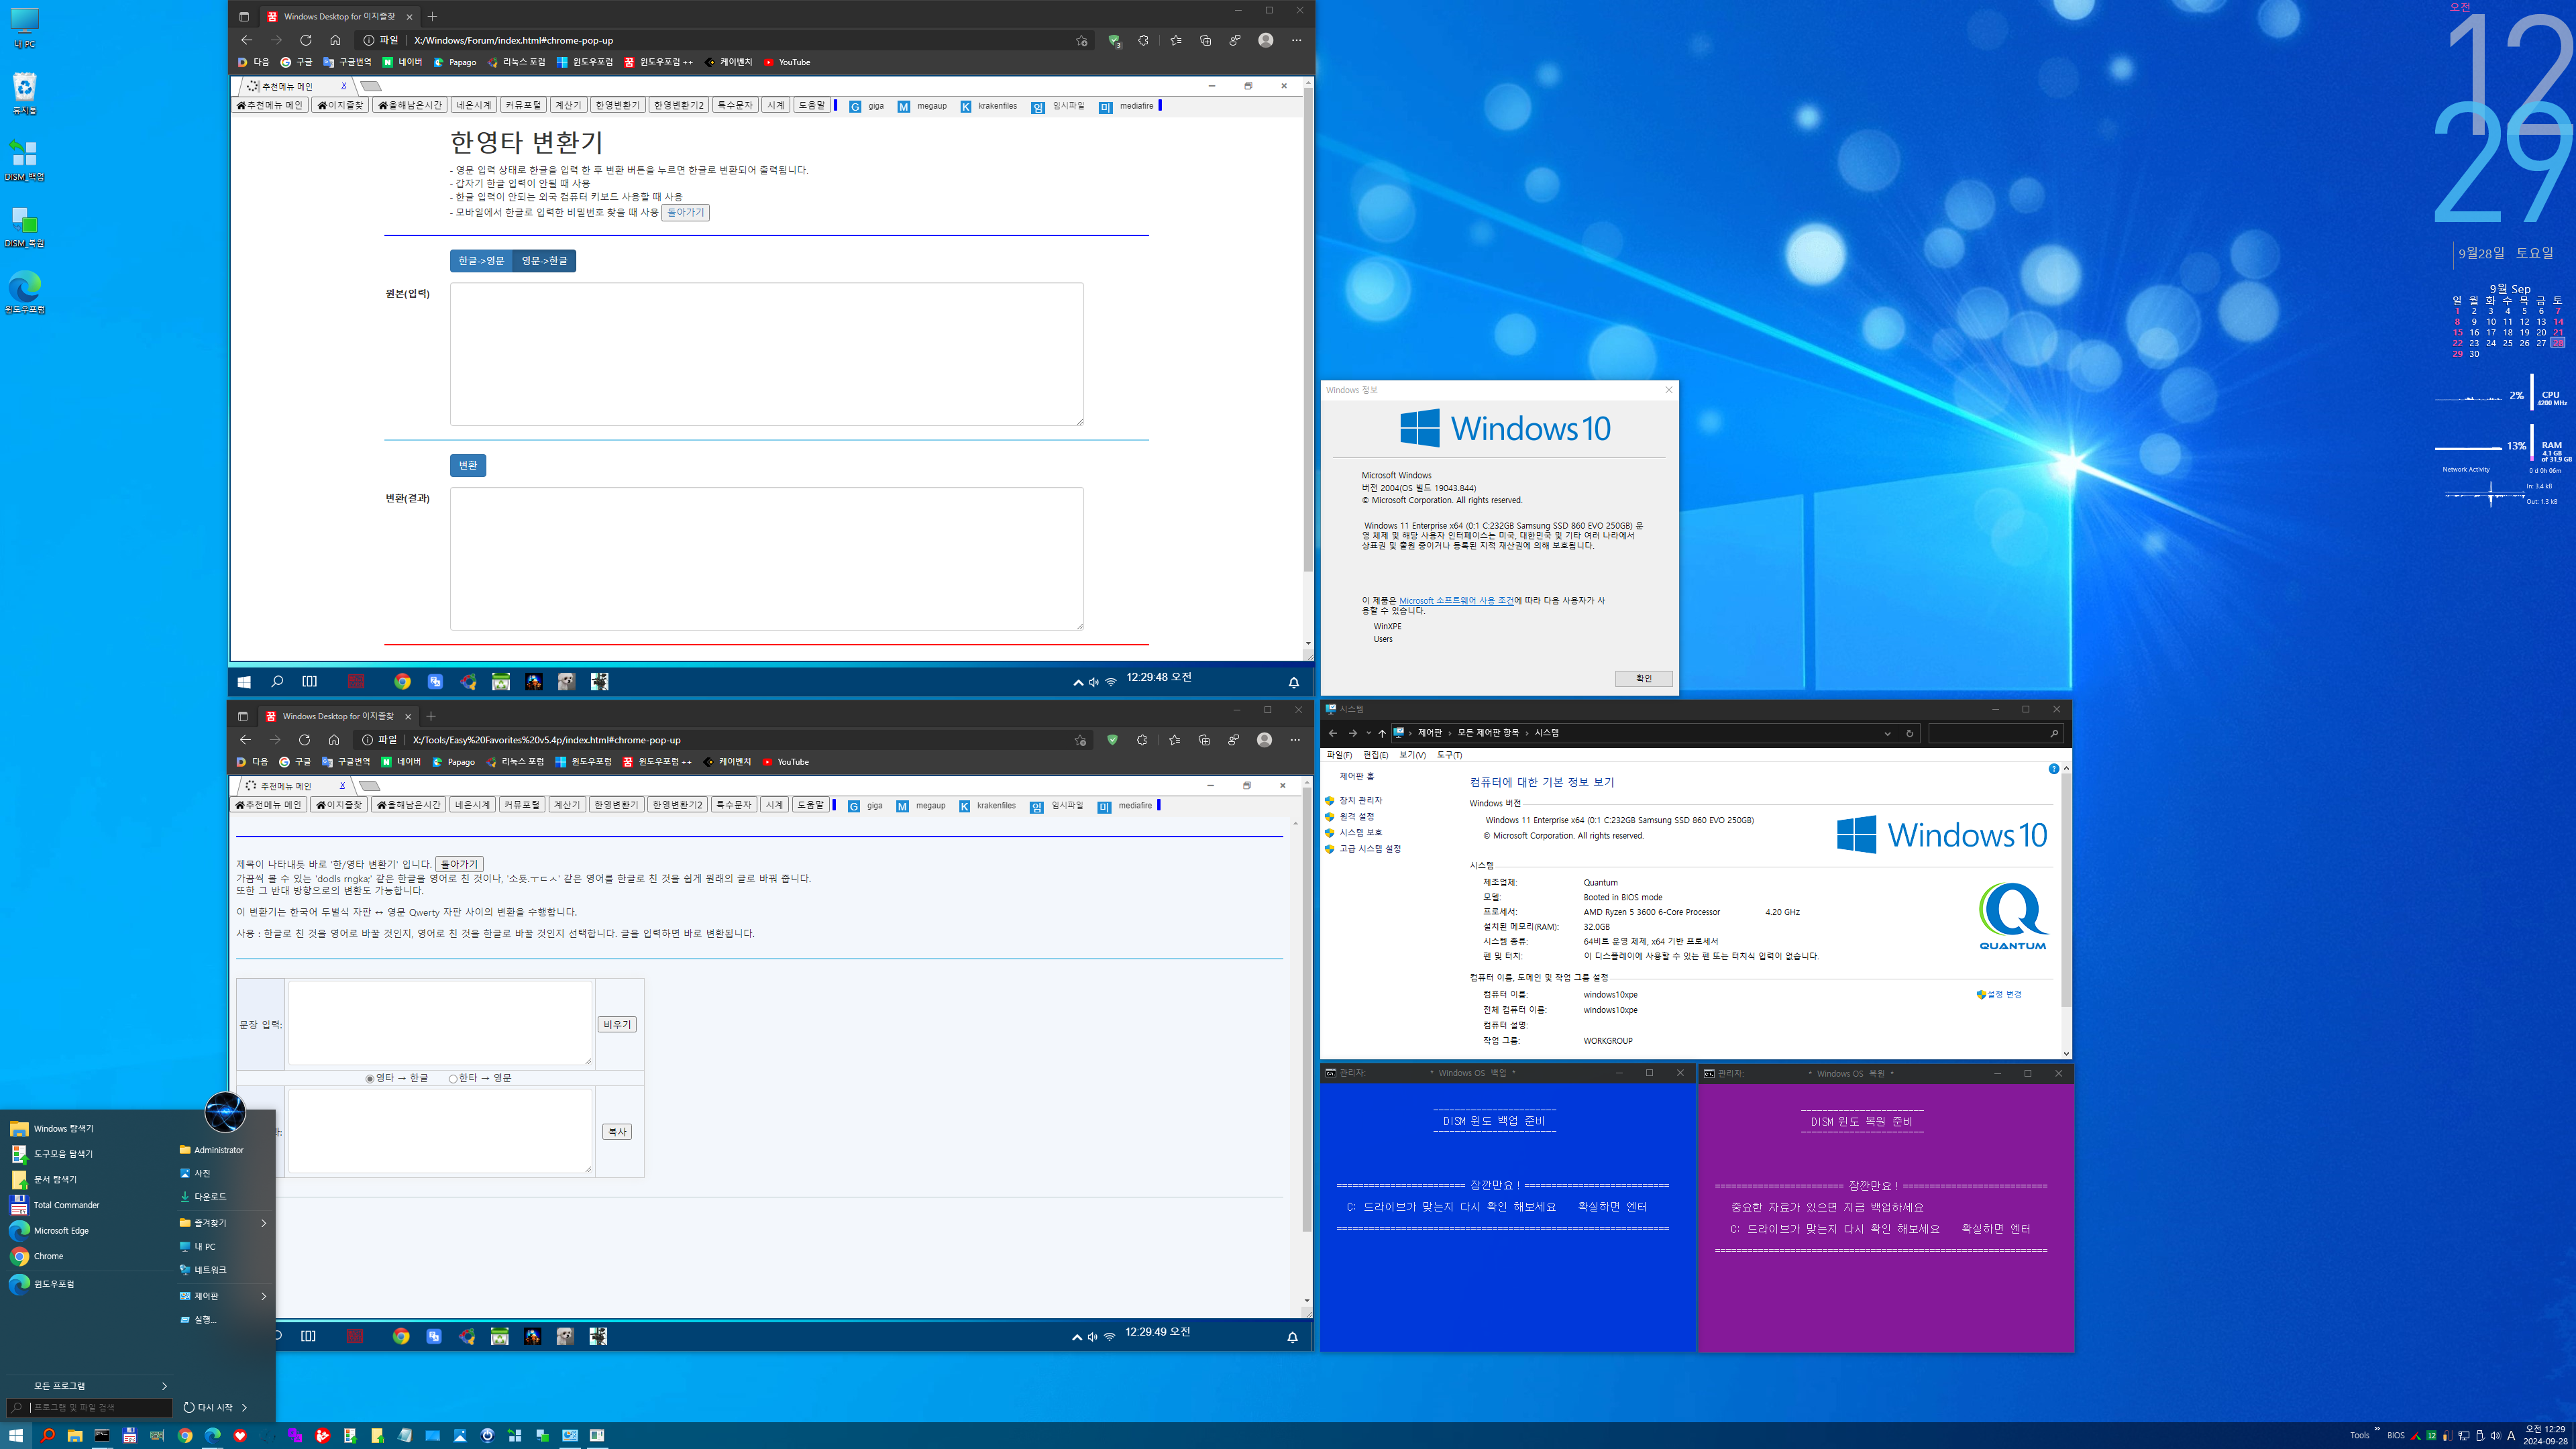Click white puppy icon on bottom inner taskbar
The image size is (2576, 1449).
565,1336
